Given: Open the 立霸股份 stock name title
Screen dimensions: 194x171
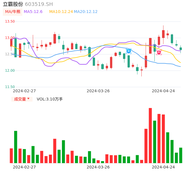Looking at the screenshot, I should [13, 4].
